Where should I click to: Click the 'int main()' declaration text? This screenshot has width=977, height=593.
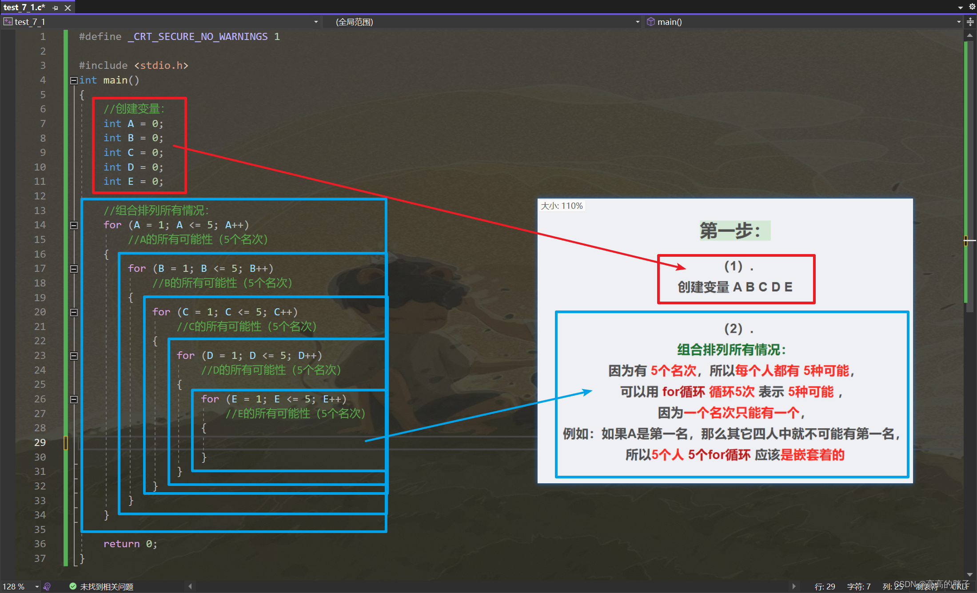click(109, 80)
